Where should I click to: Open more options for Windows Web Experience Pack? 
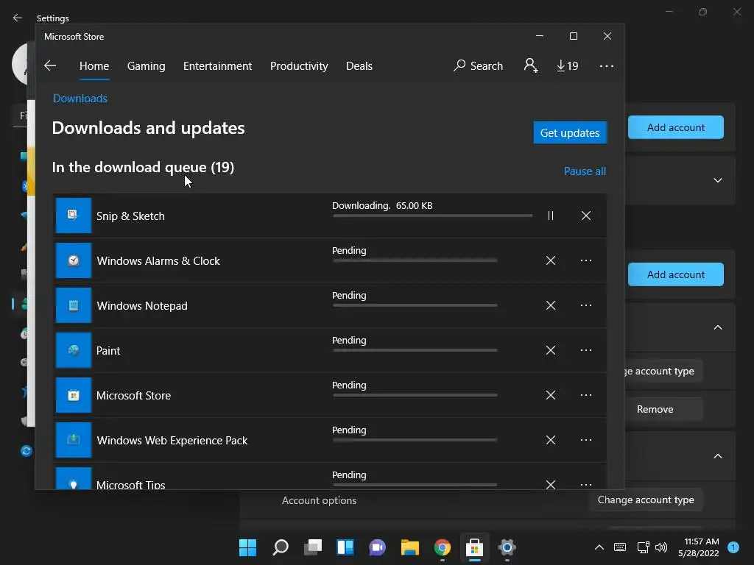click(585, 440)
